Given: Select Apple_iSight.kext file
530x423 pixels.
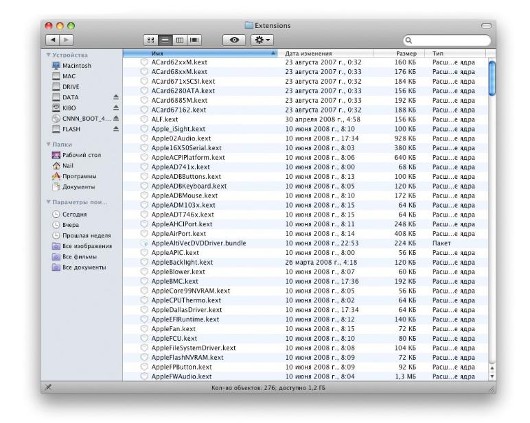Looking at the screenshot, I should 306,129.
